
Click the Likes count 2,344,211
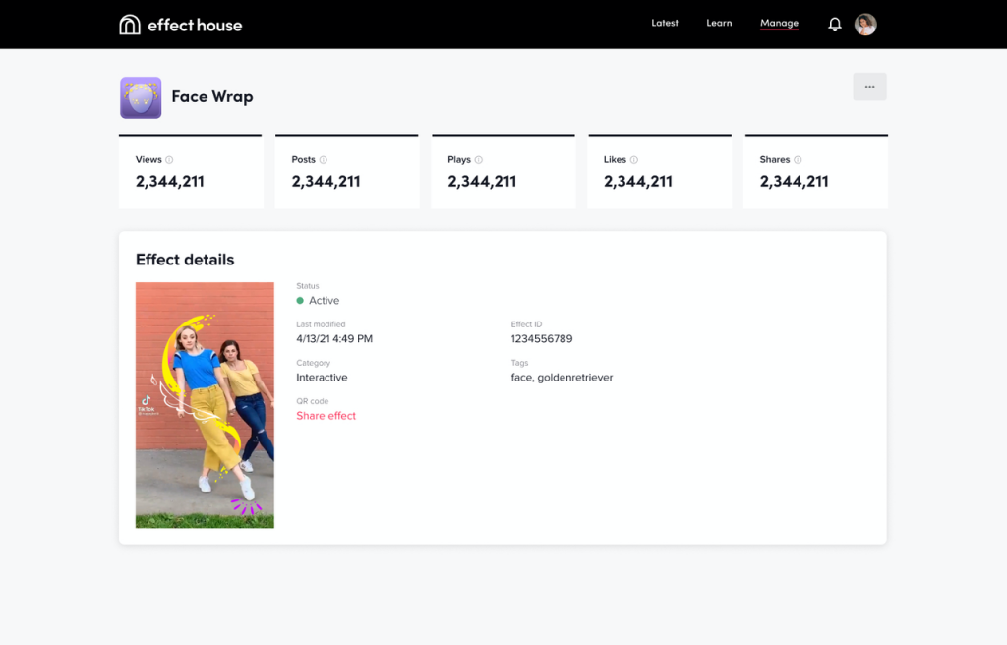[637, 182]
